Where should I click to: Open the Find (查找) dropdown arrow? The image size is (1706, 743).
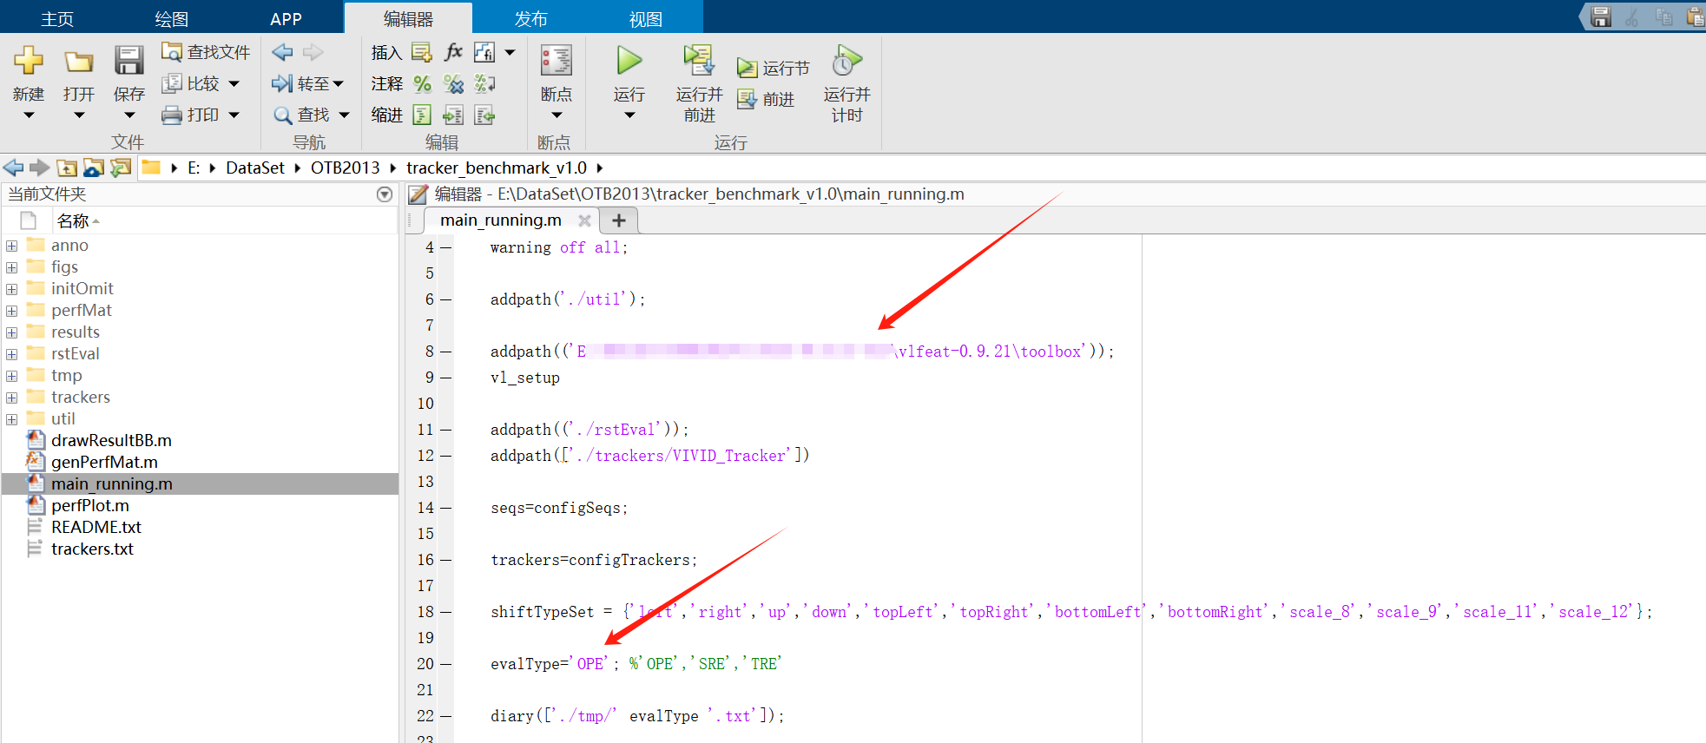click(344, 115)
